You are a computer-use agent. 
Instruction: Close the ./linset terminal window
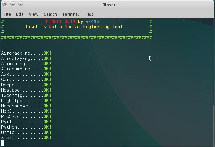(5, 4)
